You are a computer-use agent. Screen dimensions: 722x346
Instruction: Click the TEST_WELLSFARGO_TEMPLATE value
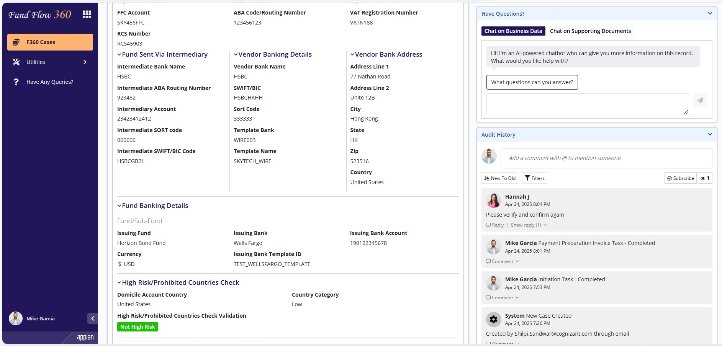tap(272, 264)
